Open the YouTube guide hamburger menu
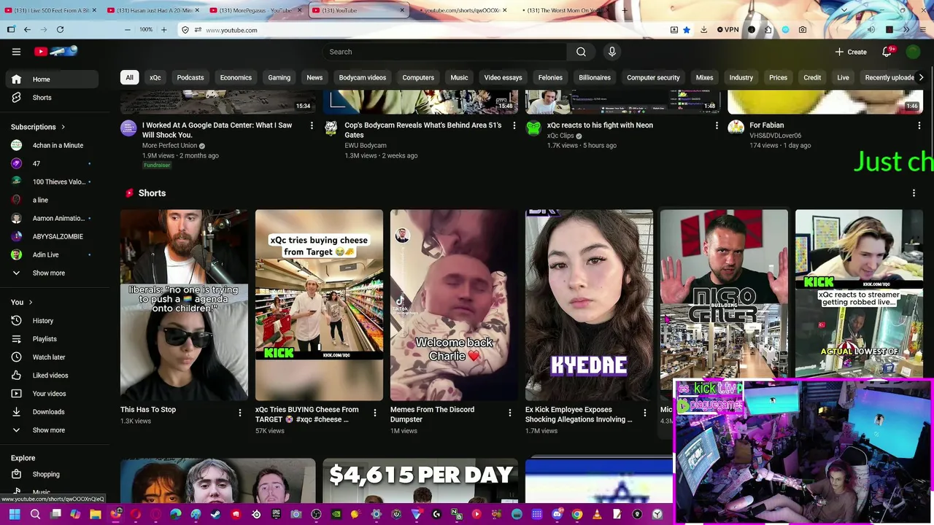 point(16,52)
